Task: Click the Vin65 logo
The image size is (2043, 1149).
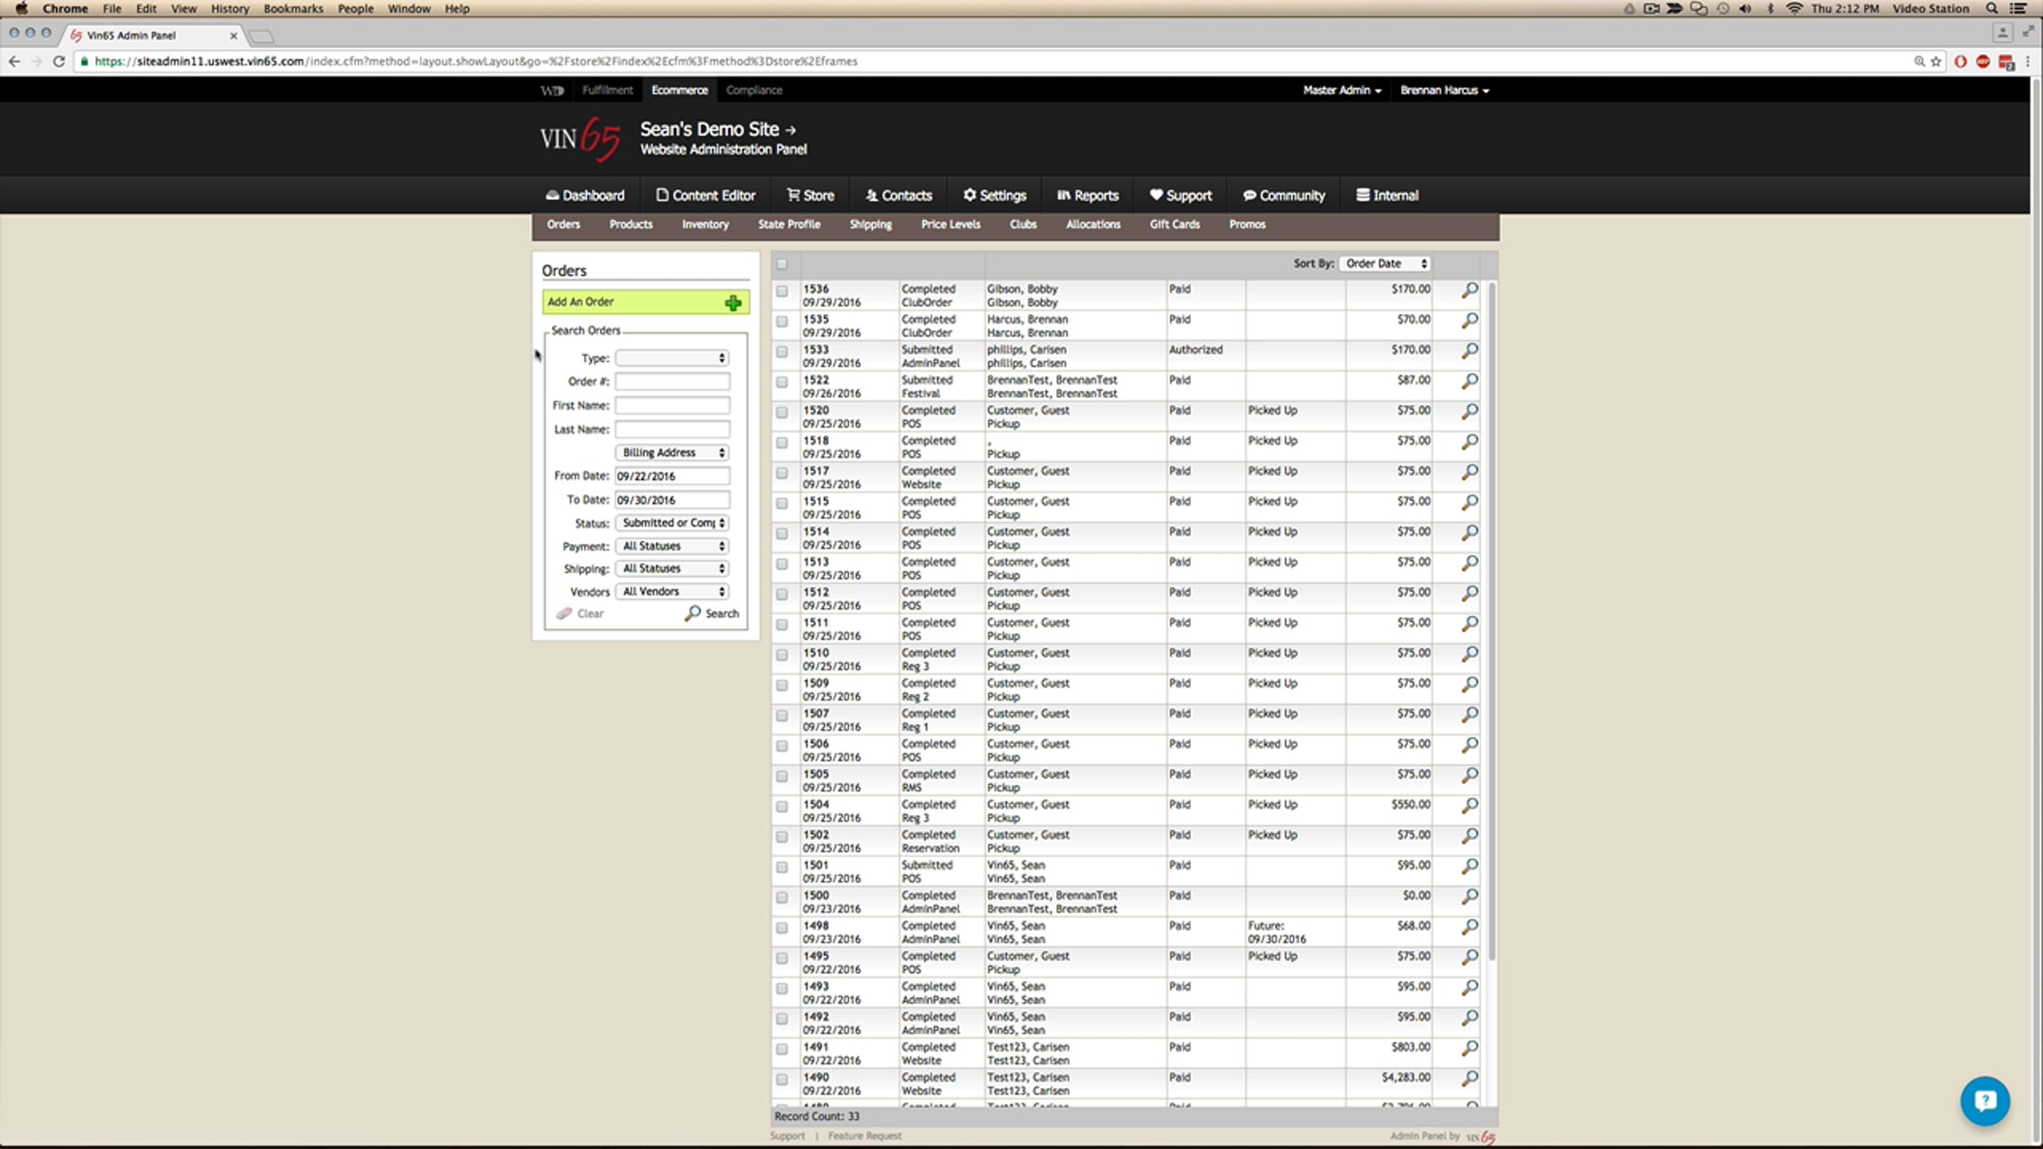Action: point(580,139)
